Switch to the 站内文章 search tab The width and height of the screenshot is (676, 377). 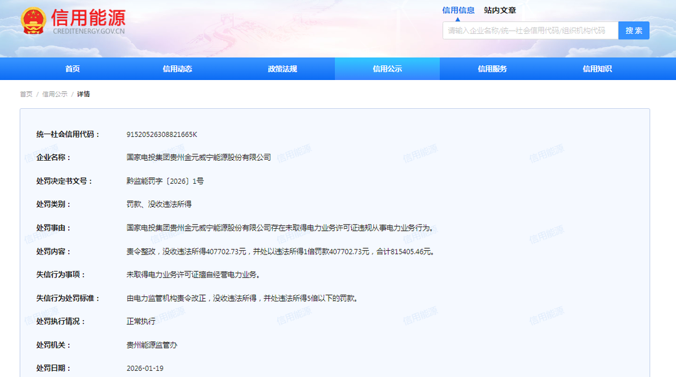(x=499, y=10)
